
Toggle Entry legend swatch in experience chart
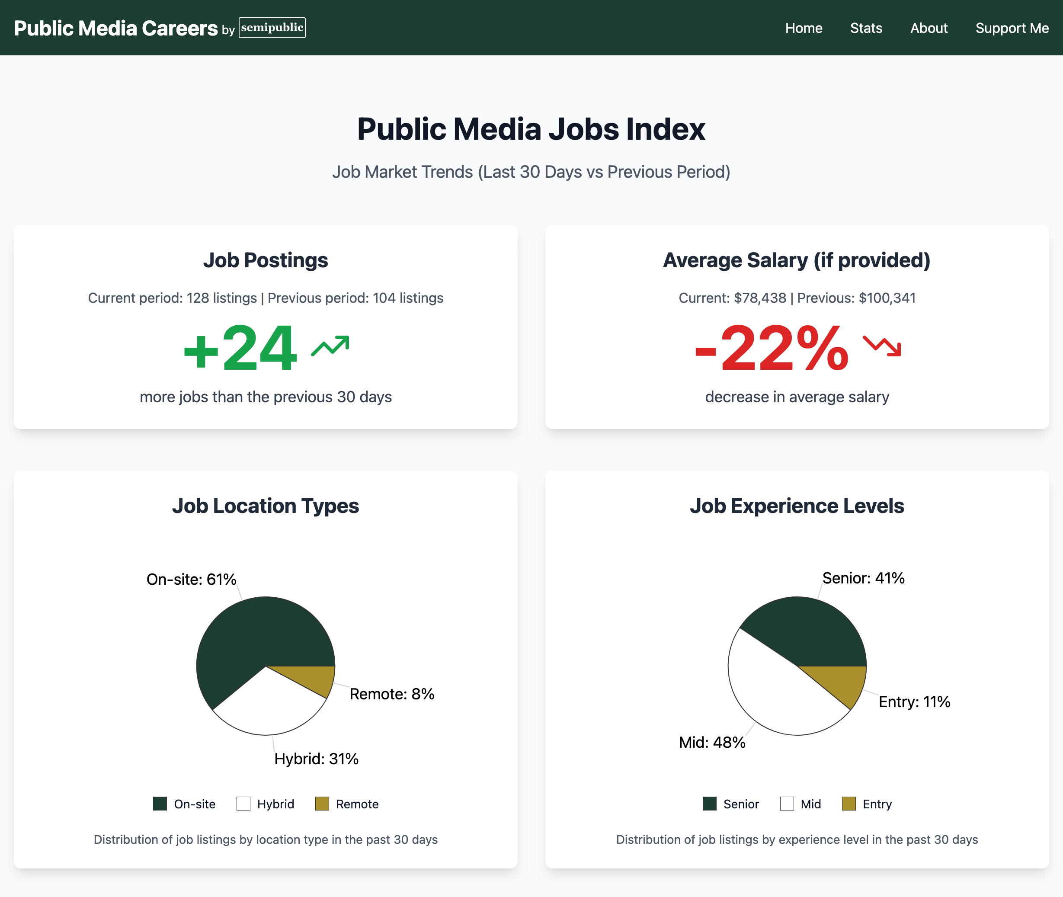(848, 804)
